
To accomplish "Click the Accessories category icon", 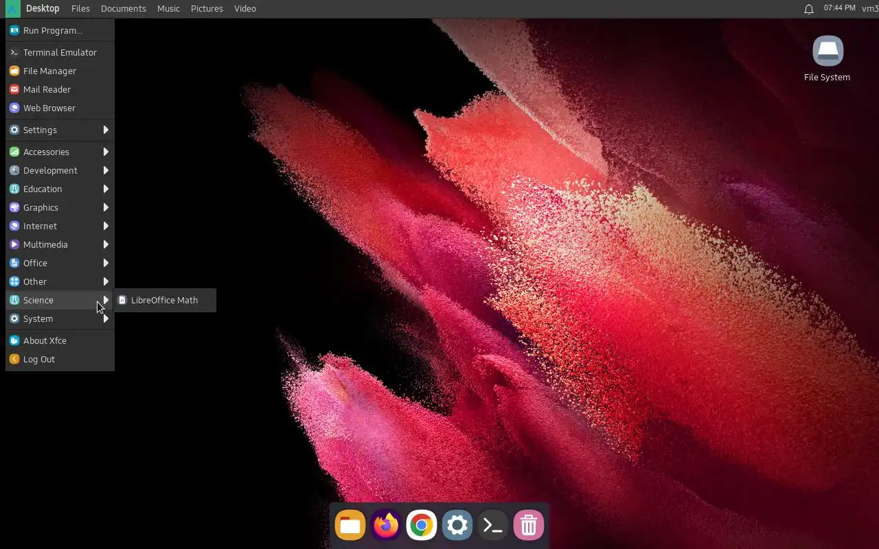I will click(x=14, y=152).
